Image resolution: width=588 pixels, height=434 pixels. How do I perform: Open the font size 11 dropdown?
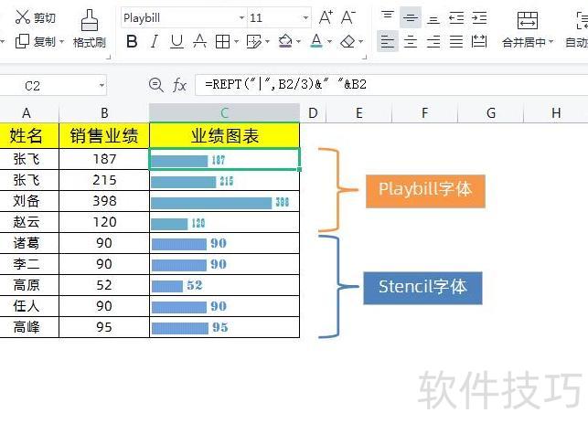[x=305, y=17]
